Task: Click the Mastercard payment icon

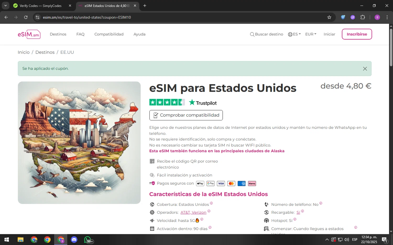Action: [x=231, y=183]
